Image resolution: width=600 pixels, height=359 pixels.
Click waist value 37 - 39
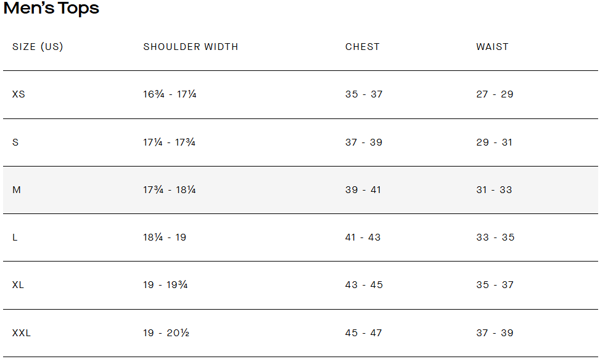click(495, 333)
